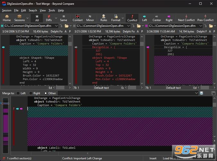Viewport: 217px width, 161px height.
Task: Jump using the Next Conflict arrow icon
Action: [186, 16]
